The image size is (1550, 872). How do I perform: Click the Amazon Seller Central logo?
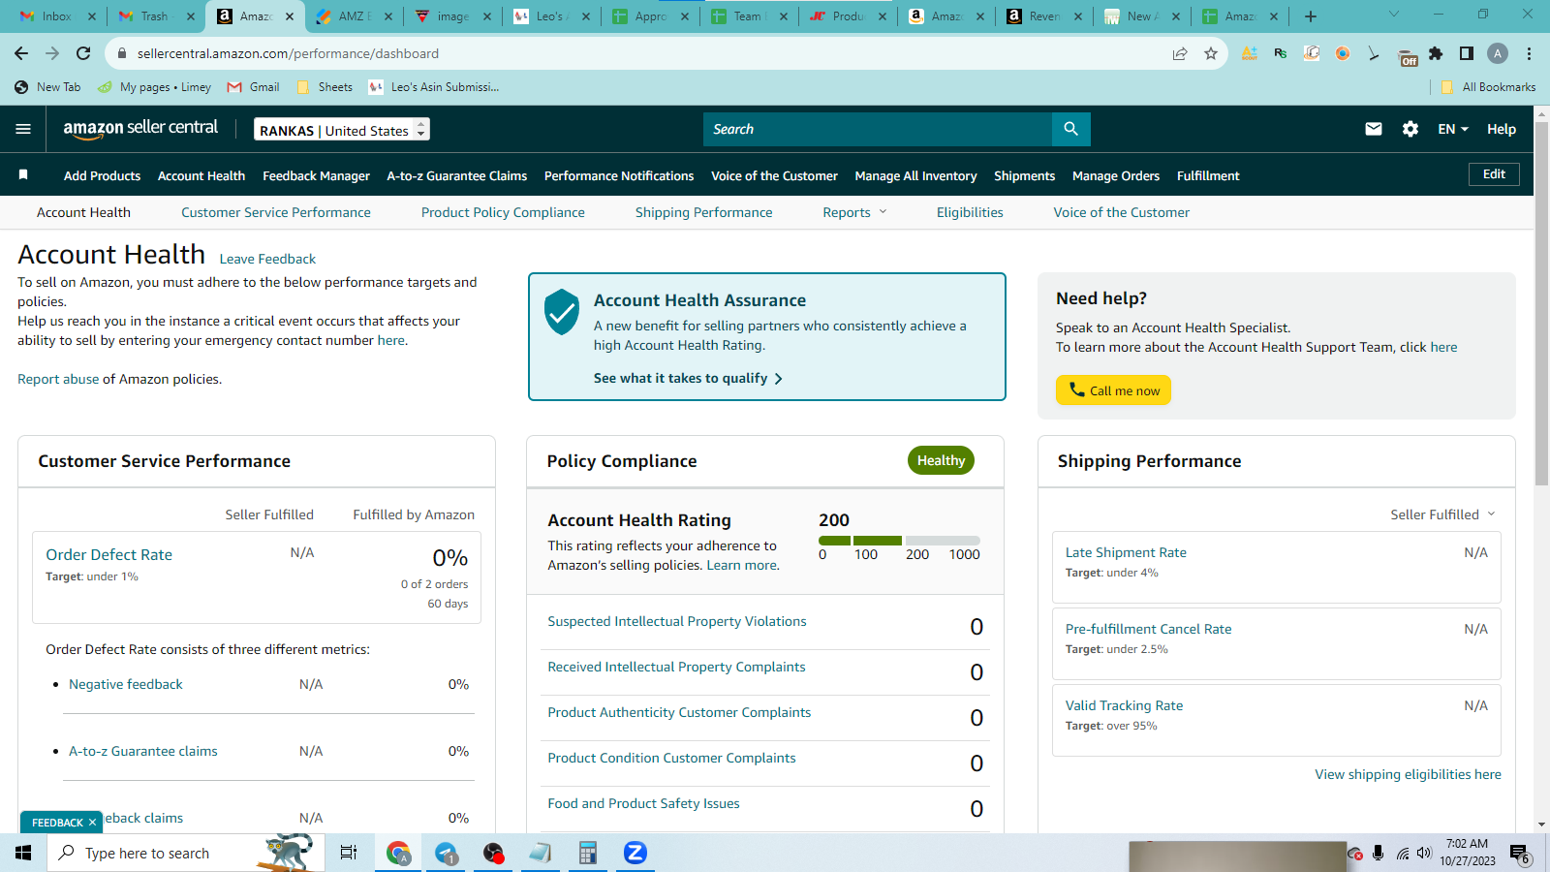140,129
